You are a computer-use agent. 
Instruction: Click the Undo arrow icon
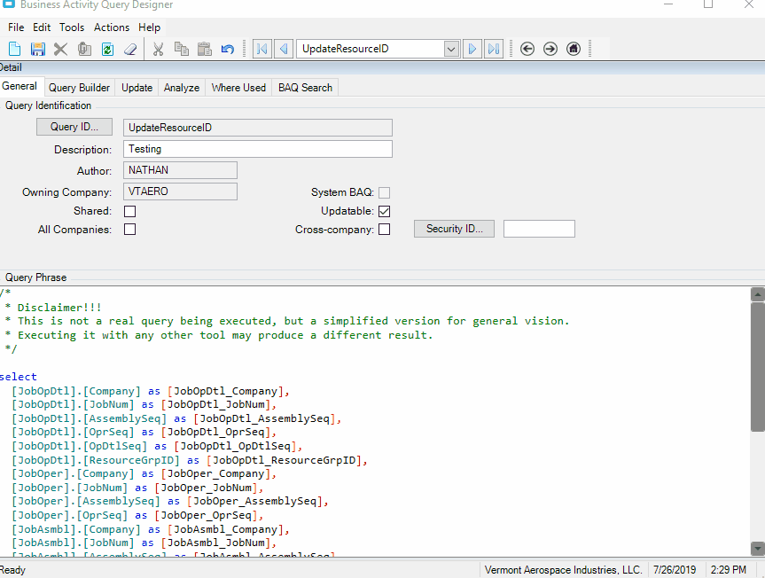tap(228, 49)
